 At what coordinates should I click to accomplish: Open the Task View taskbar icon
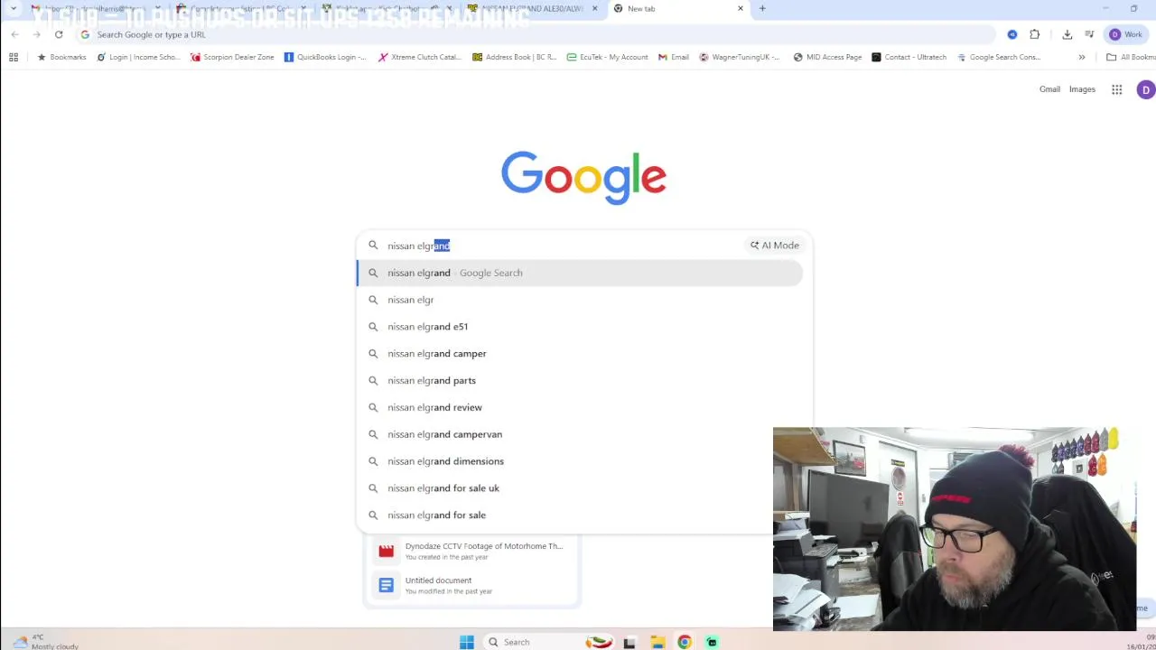629,642
